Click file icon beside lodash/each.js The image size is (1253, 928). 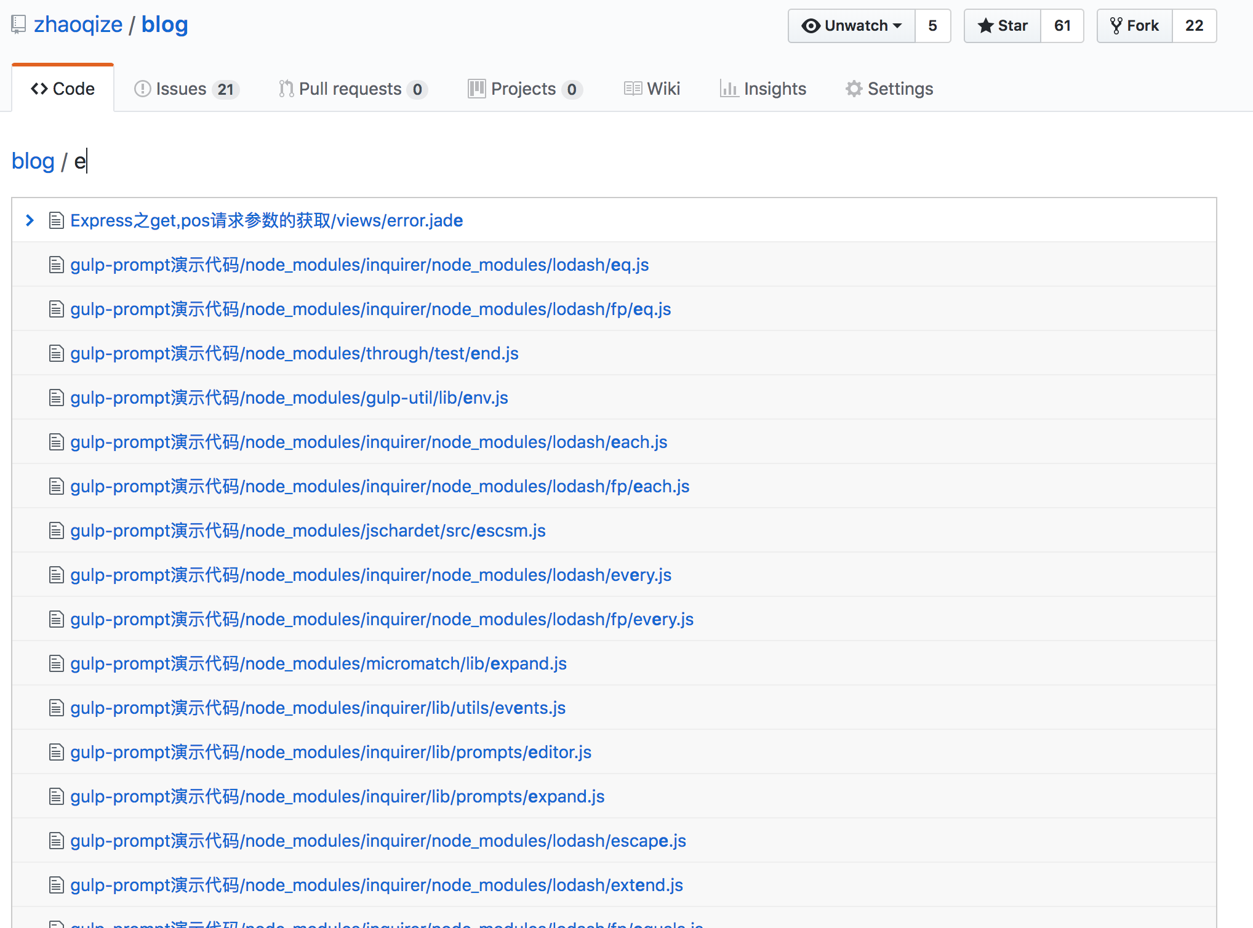pos(57,442)
